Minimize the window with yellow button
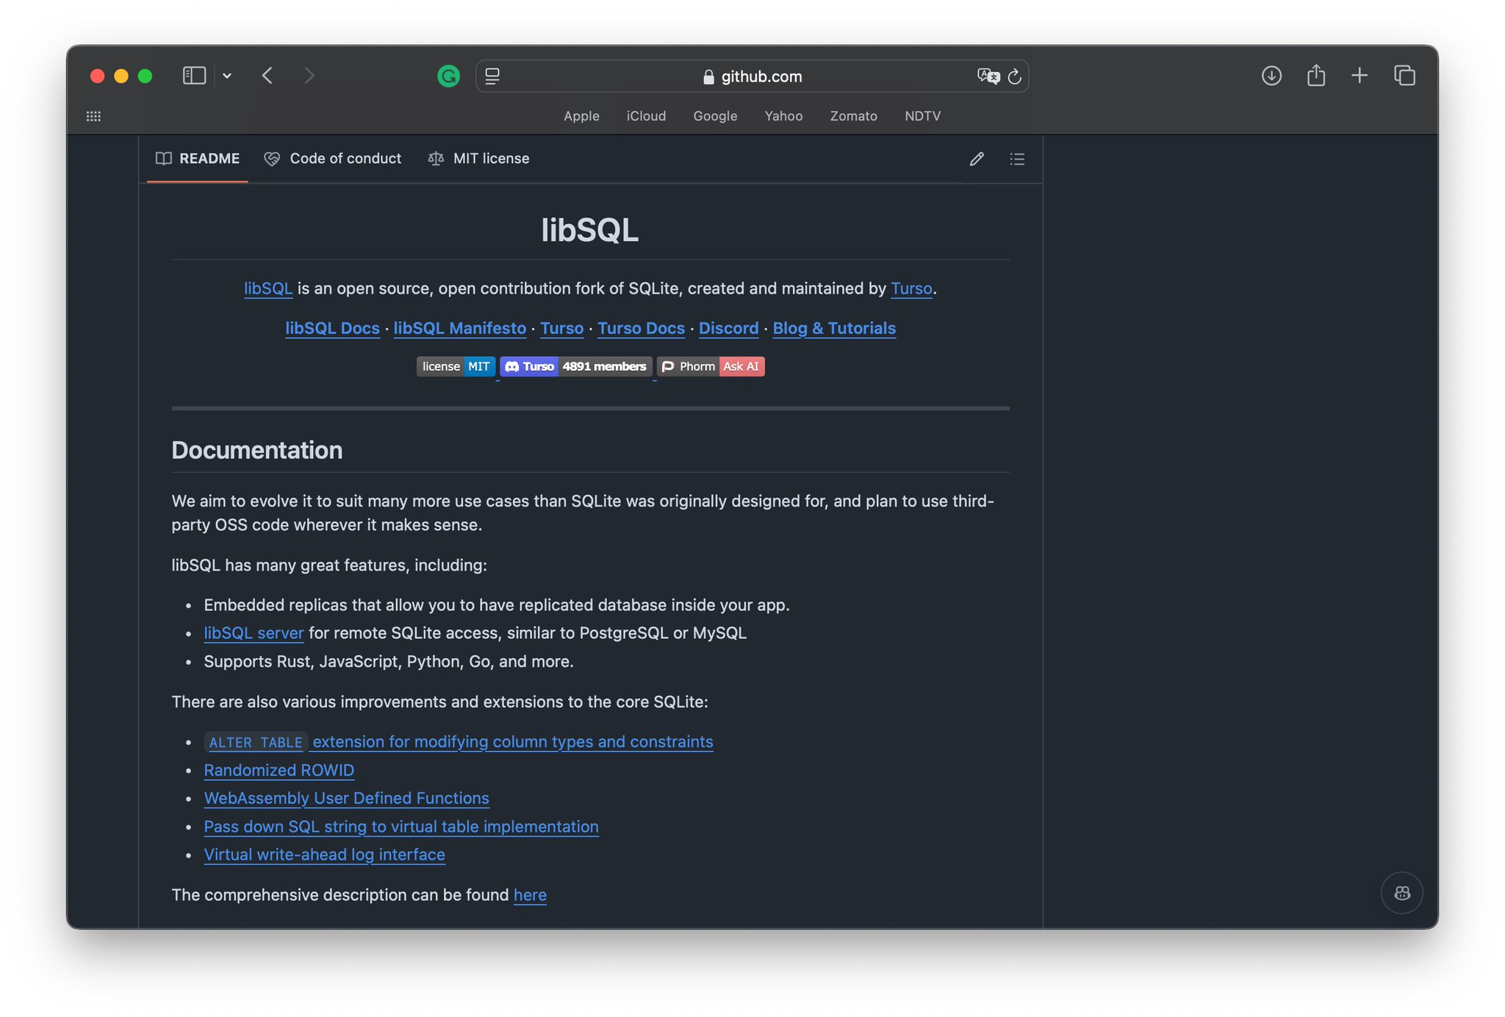Screen dimensions: 1505x1017 click(121, 76)
